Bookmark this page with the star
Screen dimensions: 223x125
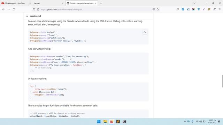coord(157,9)
